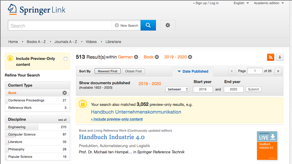Download search results with arrow icon

(280, 57)
